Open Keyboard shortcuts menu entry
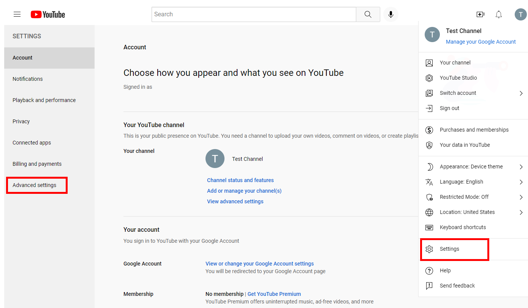Screen dimensions: 528x308 pos(473,227)
